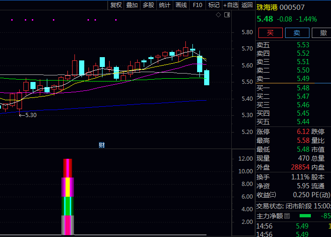Open the 主力净额 details list icon
331x237 pixels.
(287, 216)
